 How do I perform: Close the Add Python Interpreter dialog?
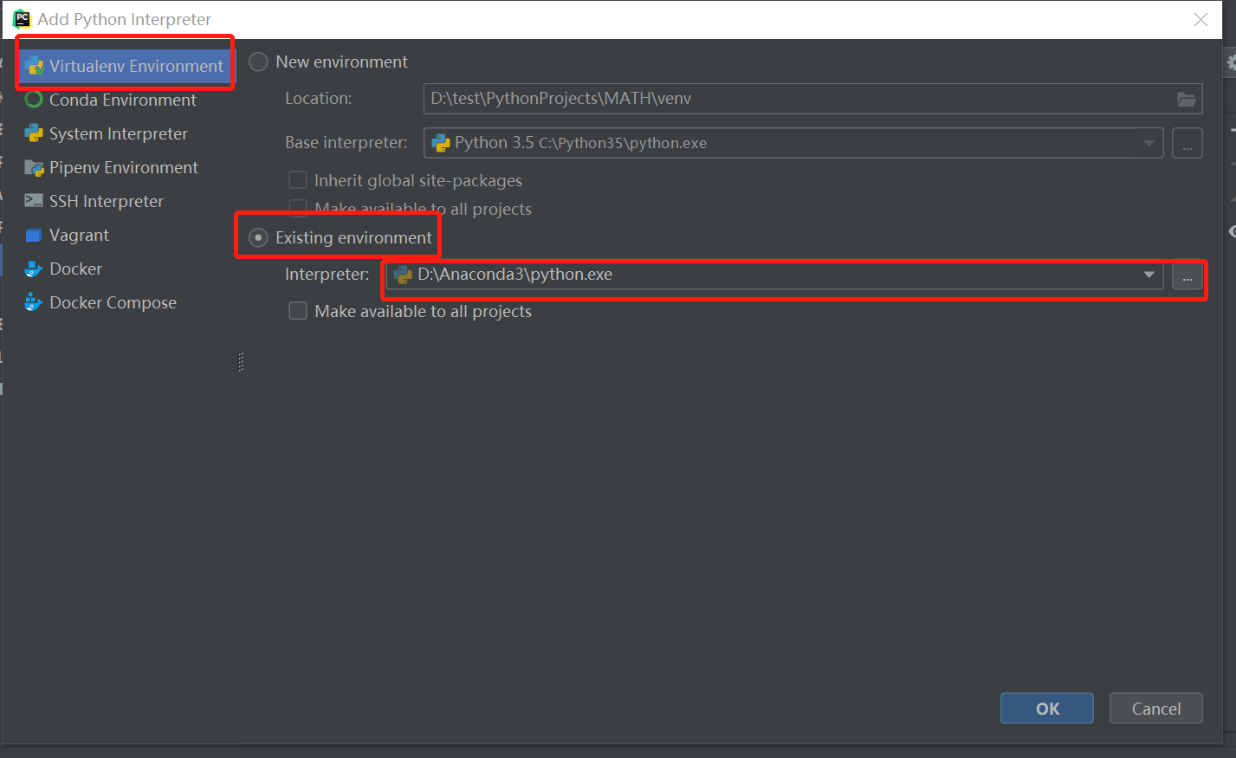(x=1200, y=19)
